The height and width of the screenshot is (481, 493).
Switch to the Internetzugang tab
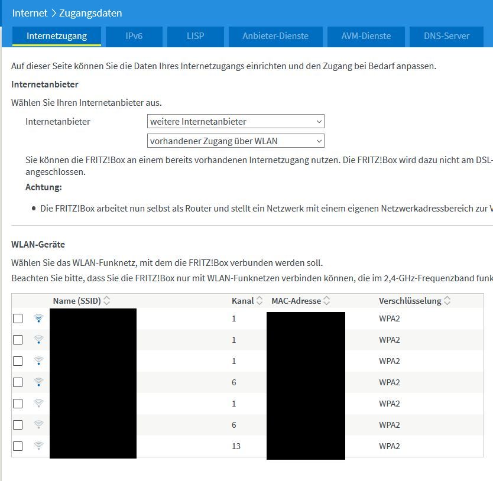(x=57, y=36)
